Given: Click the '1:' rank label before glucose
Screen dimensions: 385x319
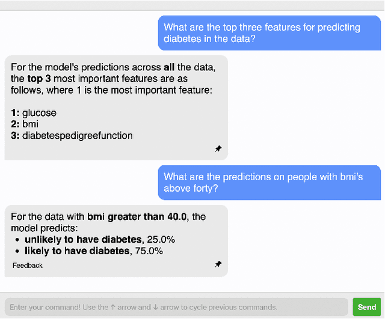Looking at the screenshot, I should tap(16, 112).
